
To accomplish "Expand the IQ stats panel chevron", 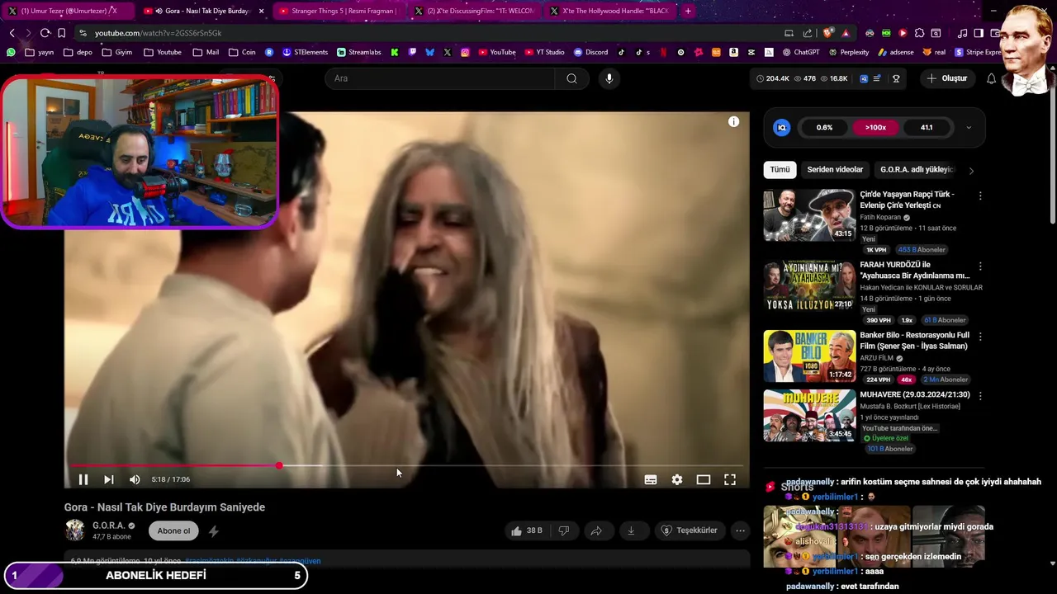I will [x=969, y=128].
